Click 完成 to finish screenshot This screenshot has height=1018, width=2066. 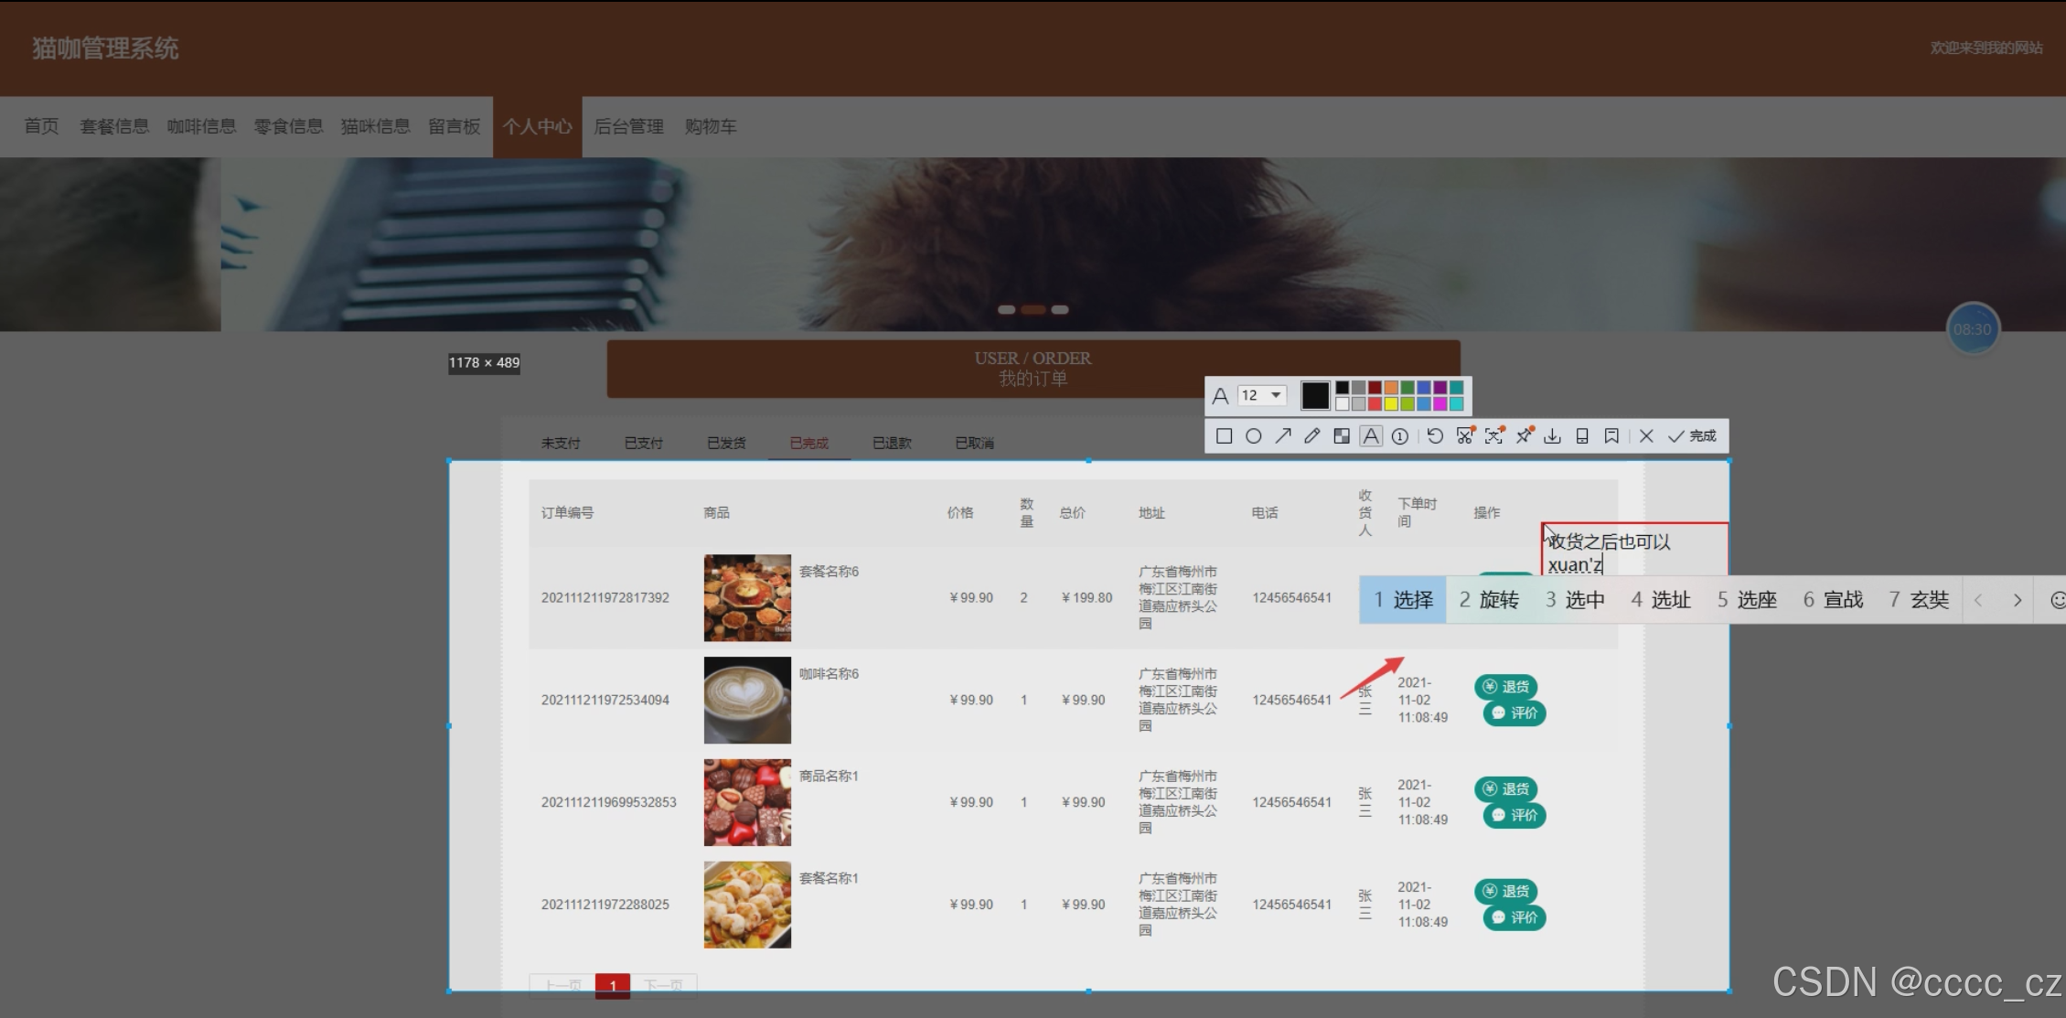tap(1693, 436)
